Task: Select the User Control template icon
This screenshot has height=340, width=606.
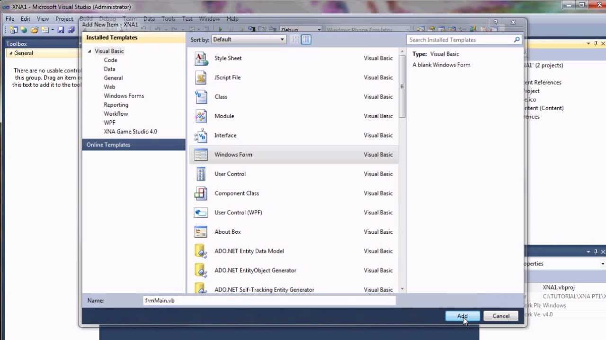Action: 201,174
